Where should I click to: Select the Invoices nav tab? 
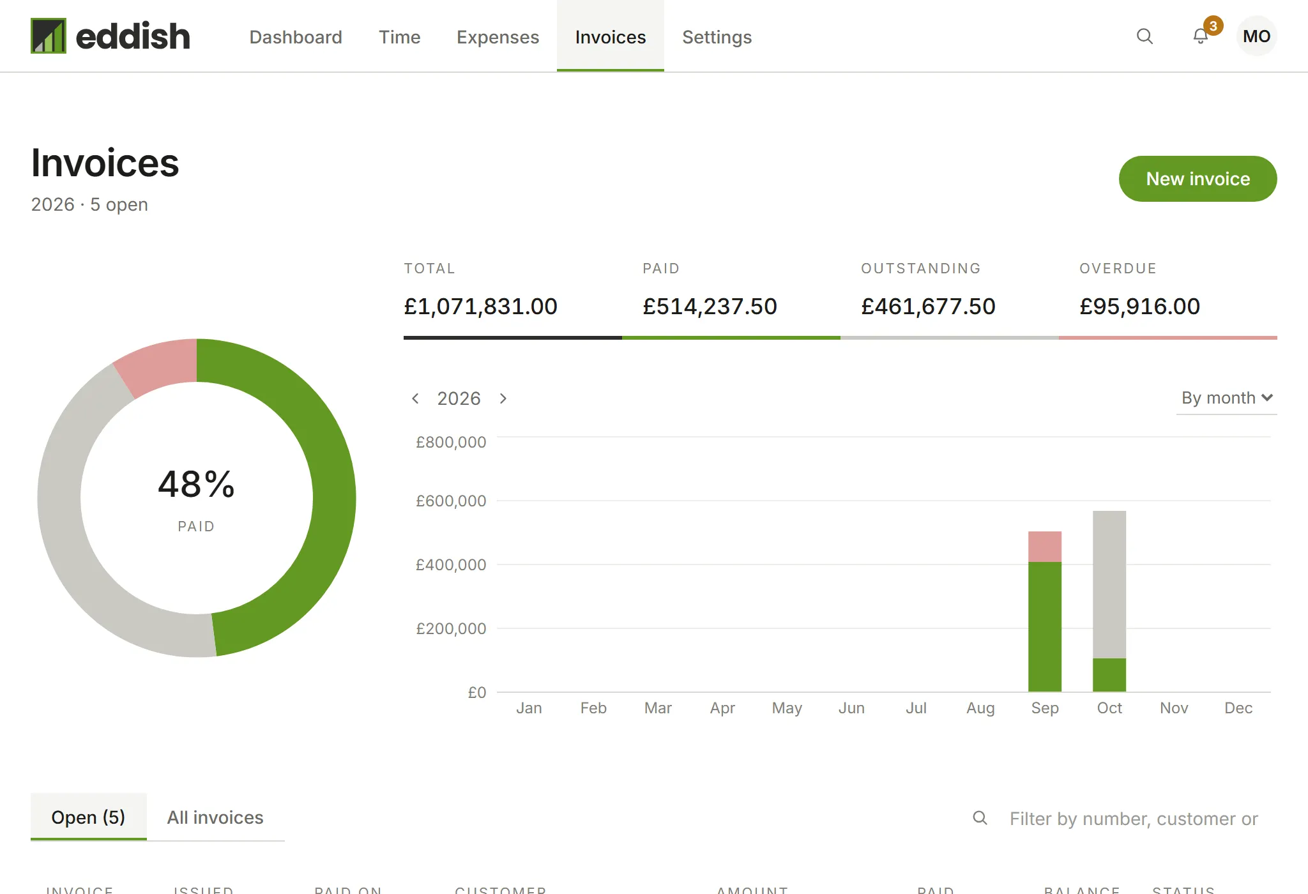[611, 36]
